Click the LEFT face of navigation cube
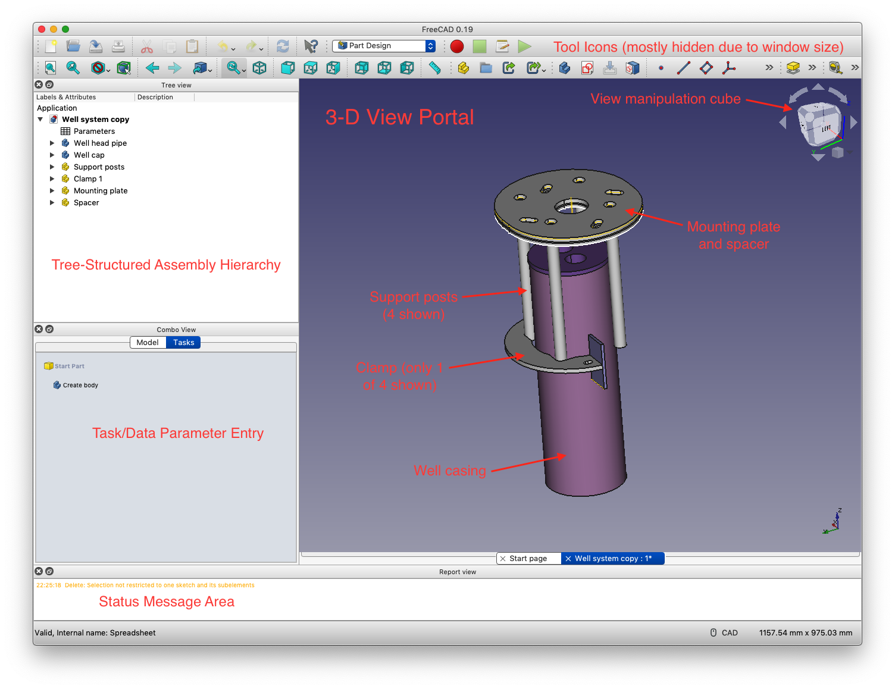The width and height of the screenshot is (895, 689). (x=827, y=129)
